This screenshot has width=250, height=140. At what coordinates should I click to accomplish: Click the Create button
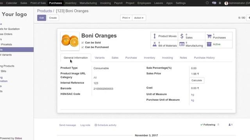[53, 18]
